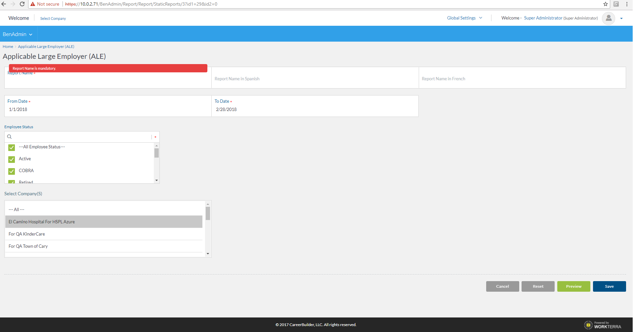Toggle the COBRA status checkbox
635x332 pixels.
coord(12,171)
